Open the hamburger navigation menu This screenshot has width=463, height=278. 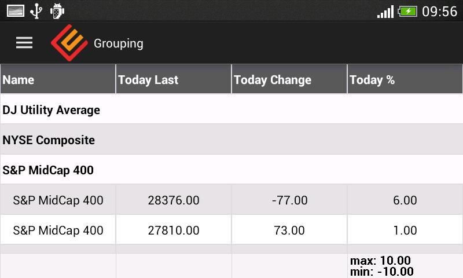tap(24, 43)
